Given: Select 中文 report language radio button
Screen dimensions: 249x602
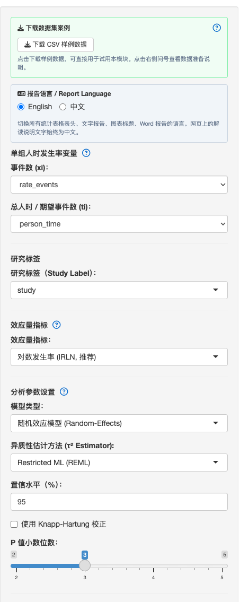Looking at the screenshot, I should point(63,107).
